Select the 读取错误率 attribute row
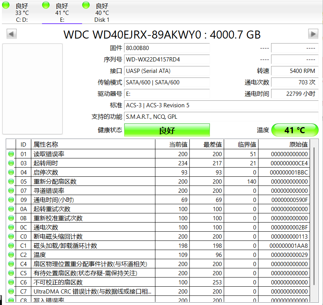This screenshot has width=323, height=305. point(158,154)
